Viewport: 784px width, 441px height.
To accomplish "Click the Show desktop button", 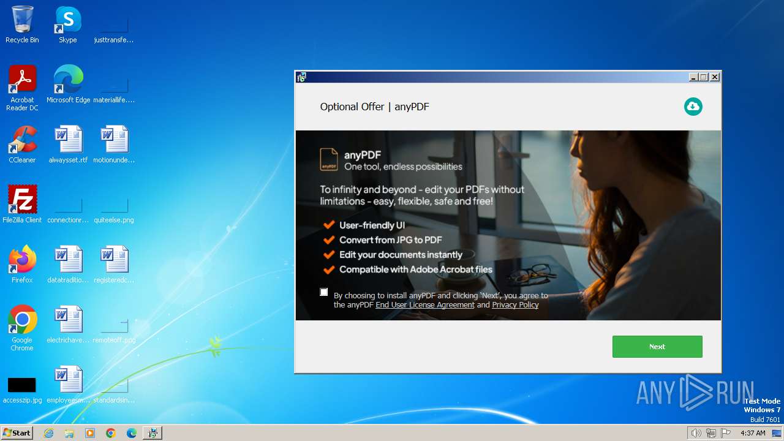I will point(777,433).
